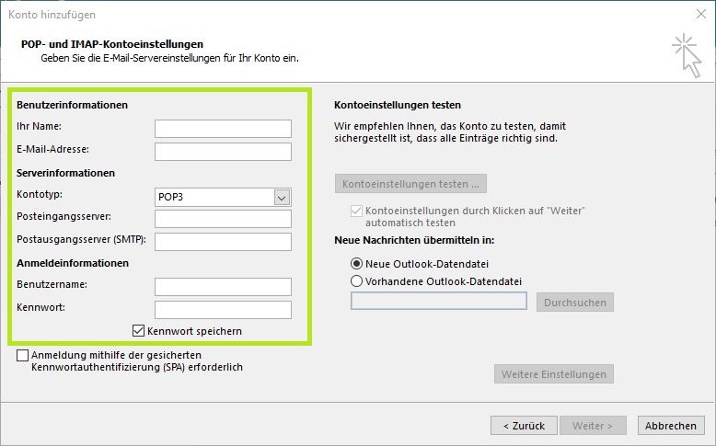
Task: Select the Postausgangsserver (SMTP) field
Action: pyautogui.click(x=223, y=242)
